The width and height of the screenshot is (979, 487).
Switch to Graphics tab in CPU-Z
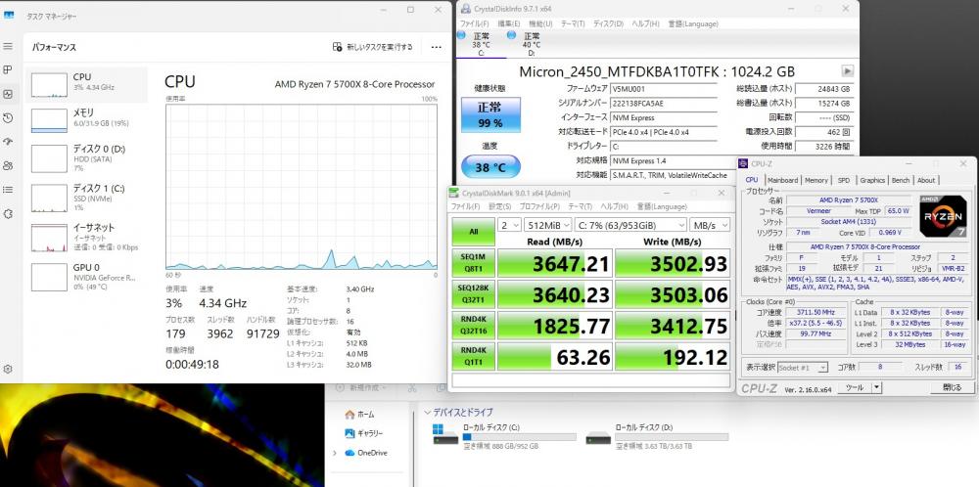(x=872, y=180)
